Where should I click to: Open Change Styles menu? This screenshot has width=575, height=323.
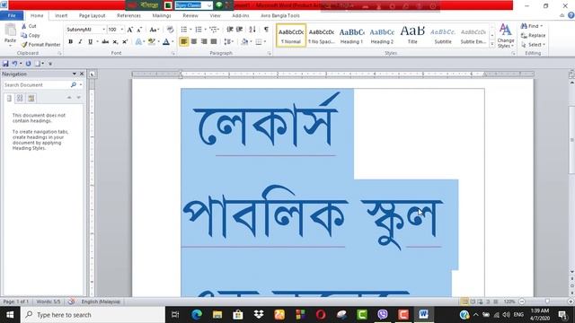pyautogui.click(x=506, y=36)
